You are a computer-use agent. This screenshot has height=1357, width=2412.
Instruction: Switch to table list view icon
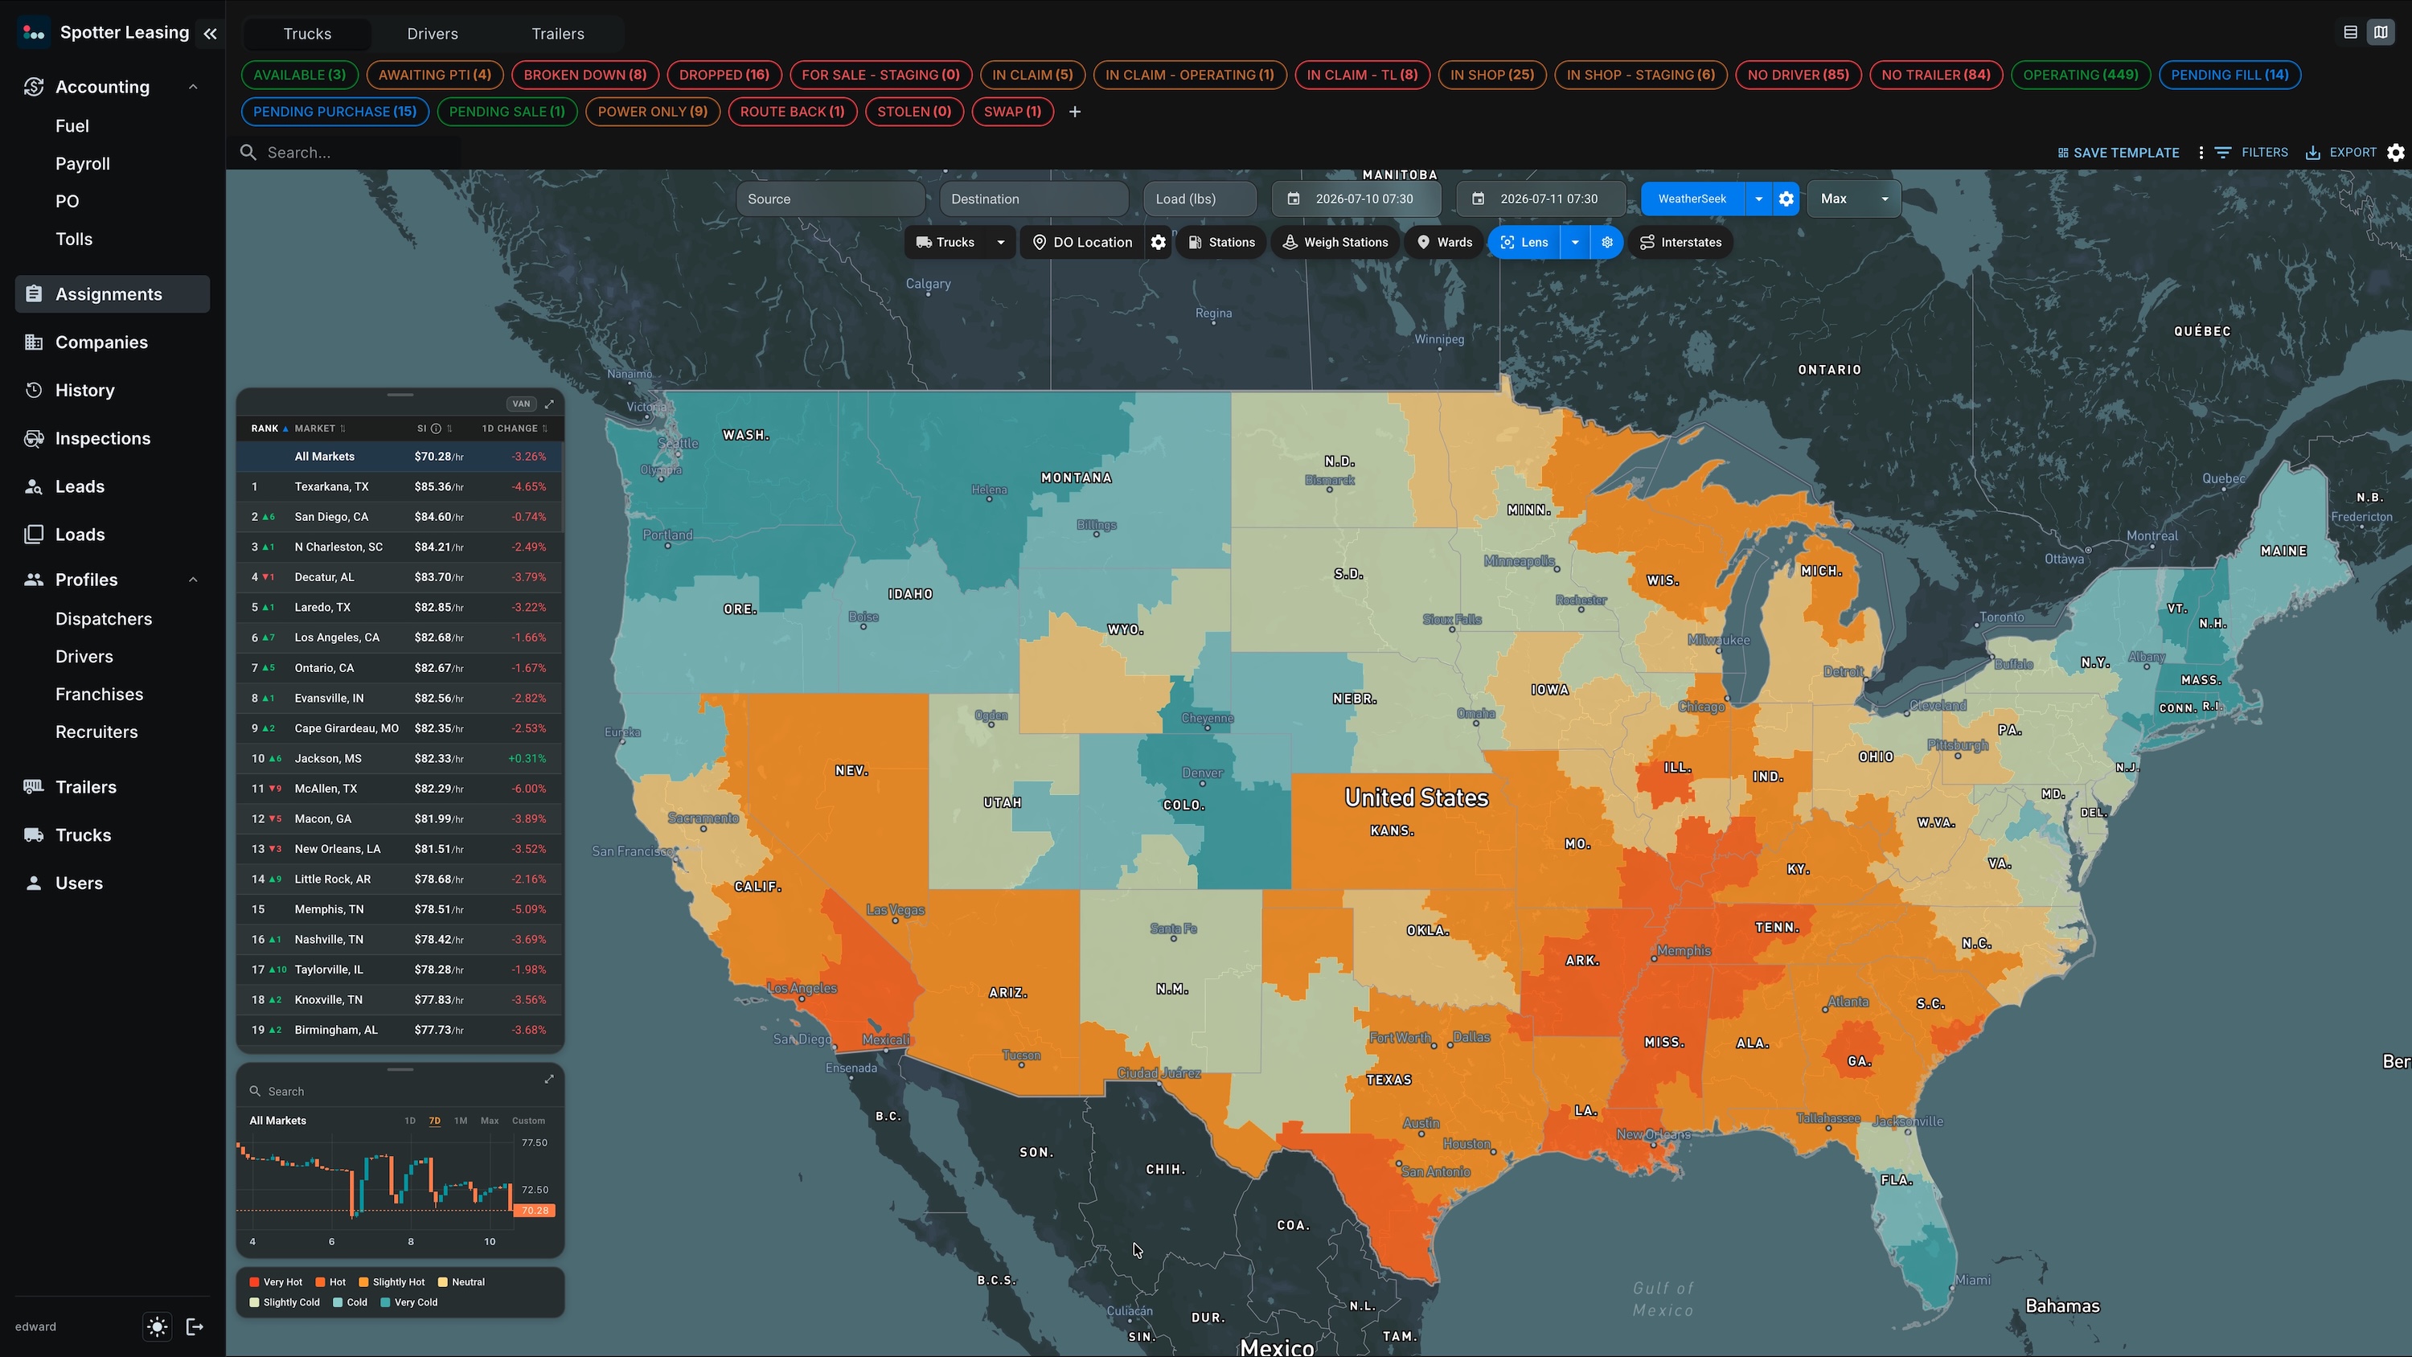point(2350,33)
